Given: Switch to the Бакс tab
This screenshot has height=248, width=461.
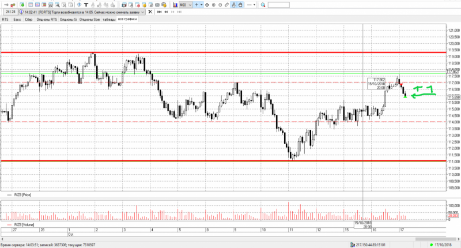Looking at the screenshot, I should click(17, 20).
